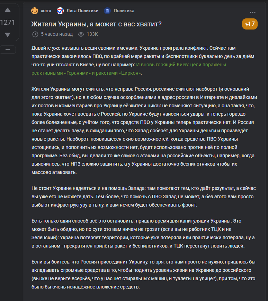Follow link реактивными «Геранями» и ракетами «Циркон»

(86, 73)
